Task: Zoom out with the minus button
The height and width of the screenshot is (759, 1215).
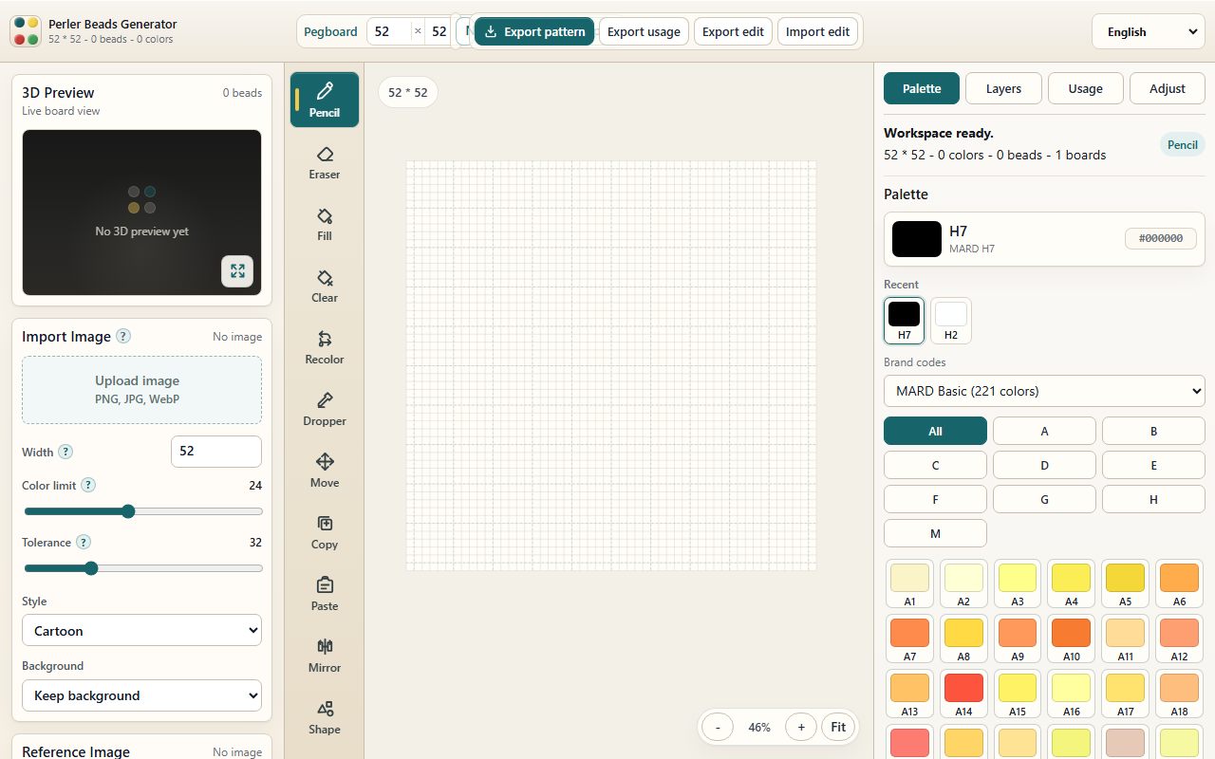Action: [718, 728]
